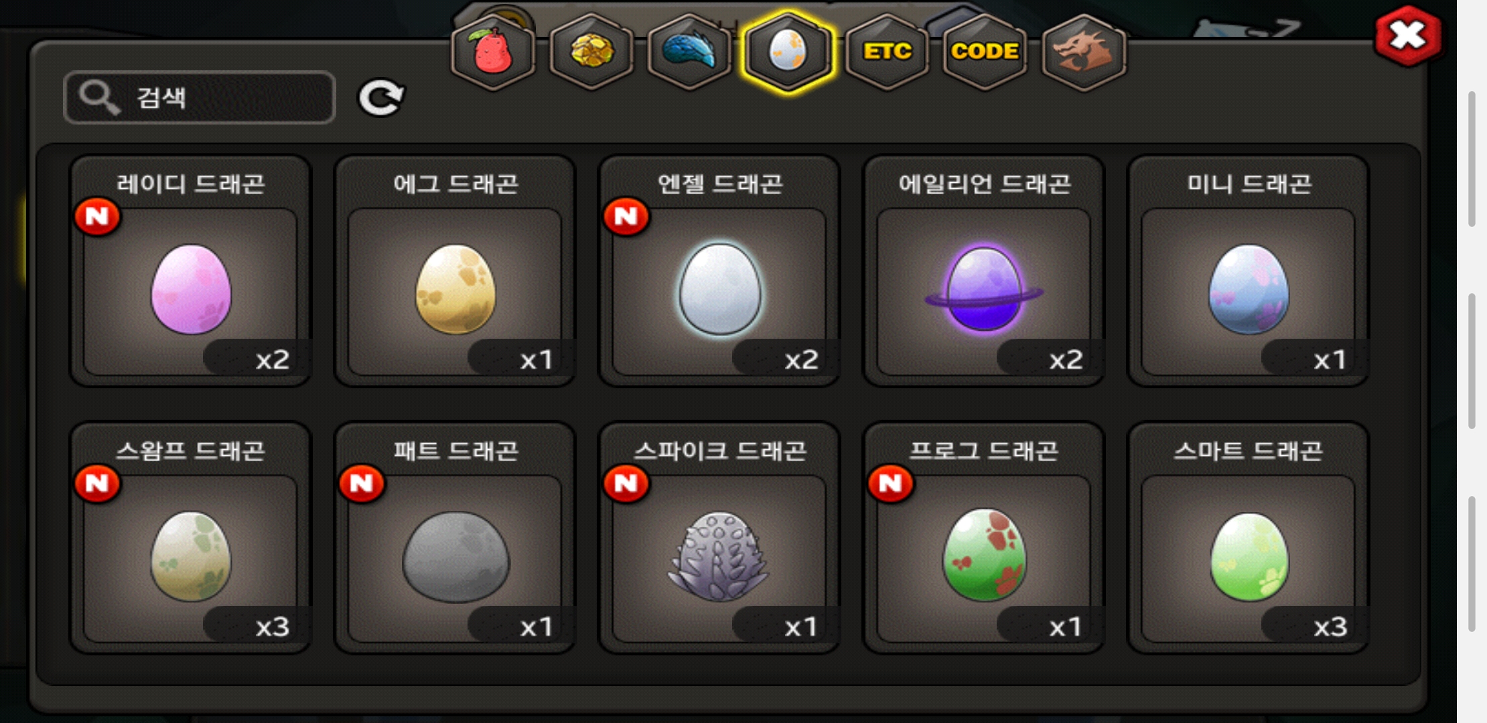
Task: Choose the 스마트 드래곤 light green egg
Action: pos(1249,538)
